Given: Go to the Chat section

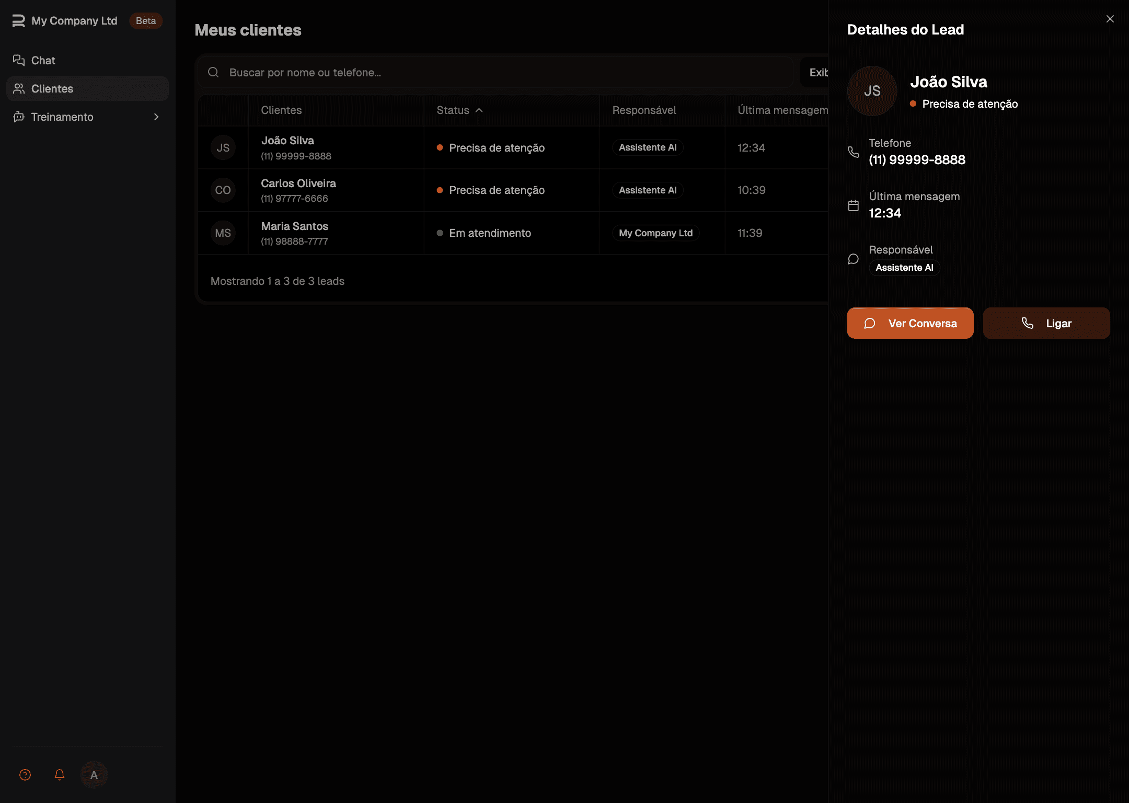Looking at the screenshot, I should (x=43, y=61).
